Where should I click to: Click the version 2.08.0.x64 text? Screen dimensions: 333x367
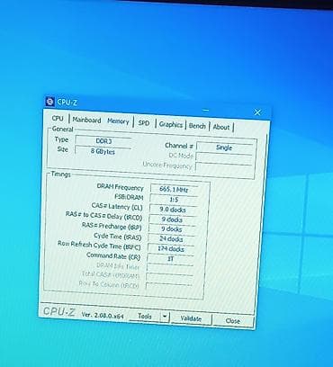point(103,315)
